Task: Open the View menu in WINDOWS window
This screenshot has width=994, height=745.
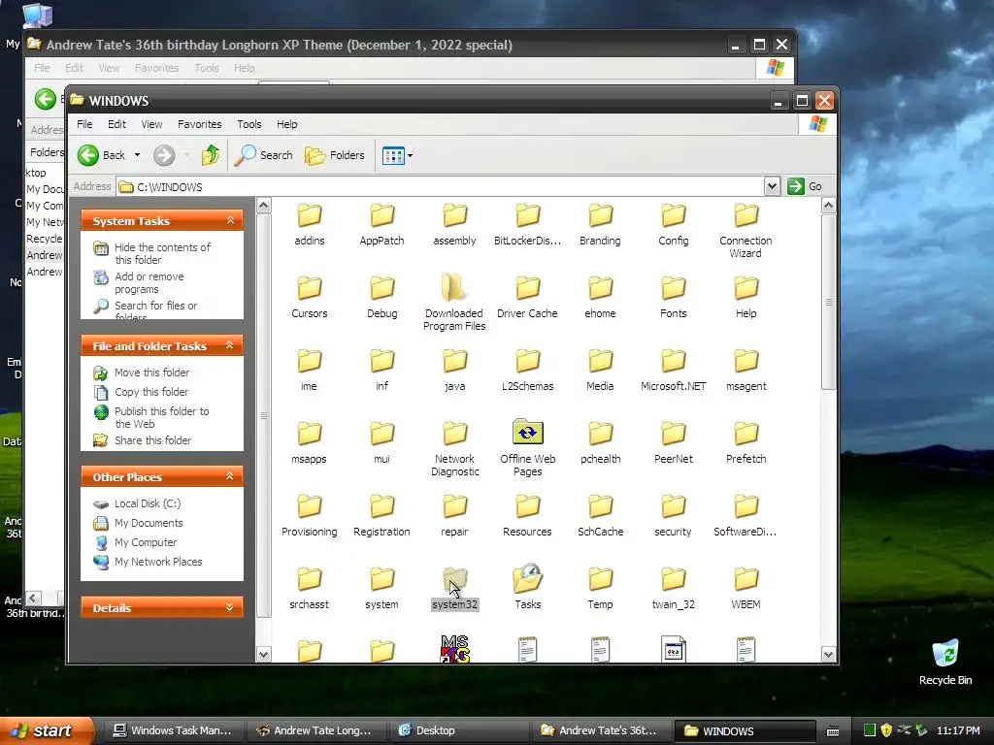Action: point(151,124)
